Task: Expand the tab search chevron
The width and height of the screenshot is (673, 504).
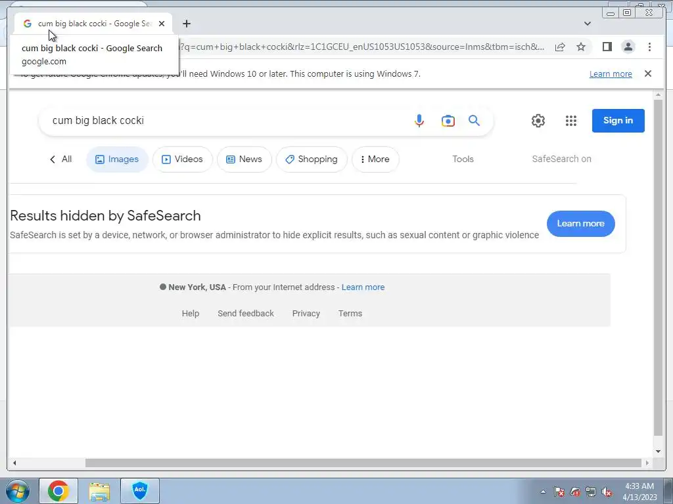Action: 587,24
